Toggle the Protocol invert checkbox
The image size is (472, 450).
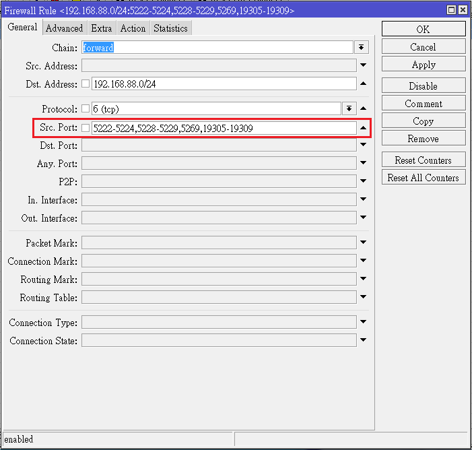[86, 108]
